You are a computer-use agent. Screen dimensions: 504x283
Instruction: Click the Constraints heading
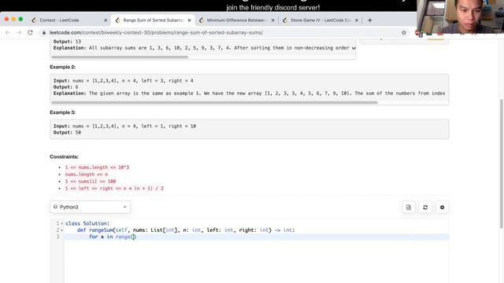(64, 156)
